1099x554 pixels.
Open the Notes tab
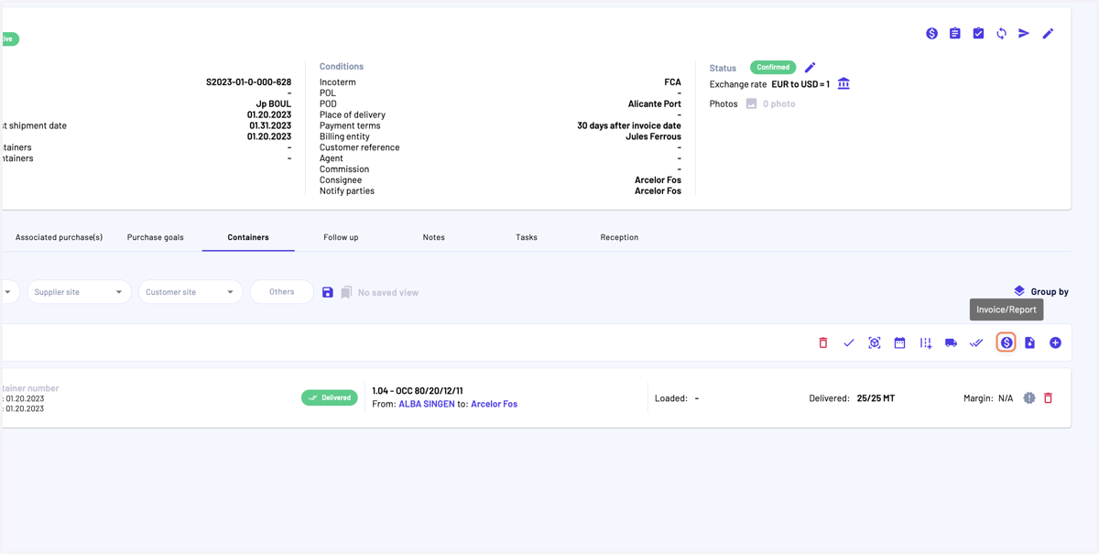point(434,237)
